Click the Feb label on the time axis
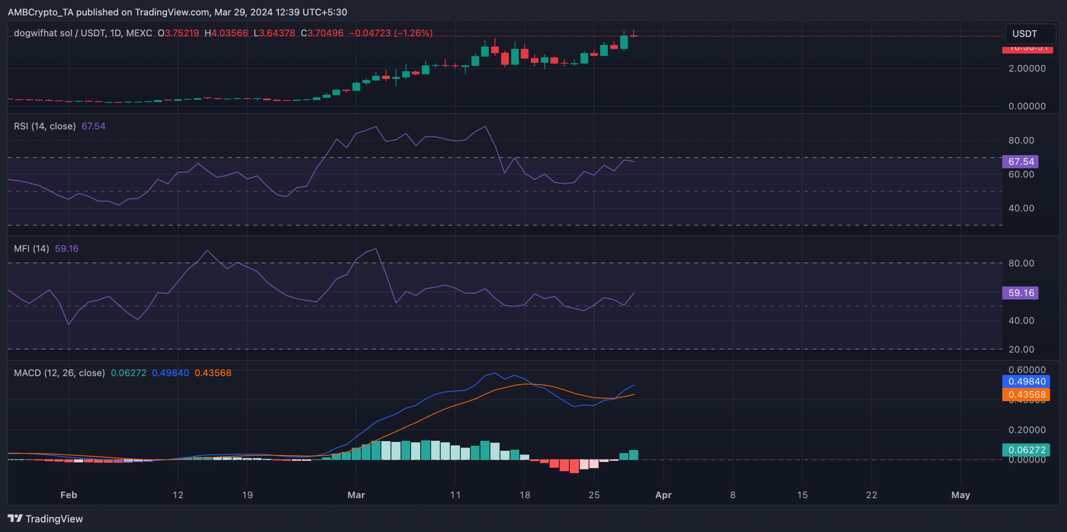This screenshot has width=1067, height=532. click(x=69, y=495)
